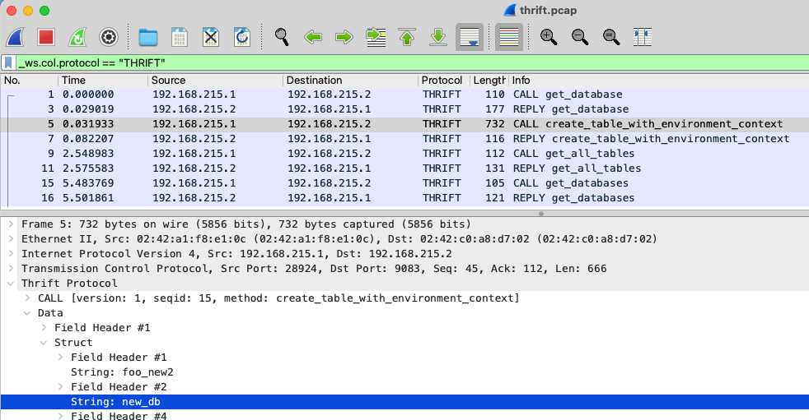Find a packet with magnifier icon

[x=282, y=37]
